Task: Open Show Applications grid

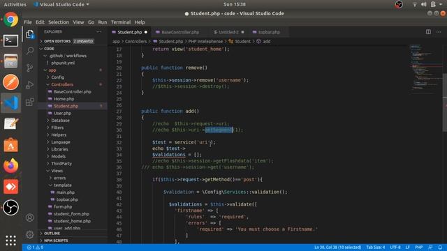Action: pyautogui.click(x=11, y=240)
